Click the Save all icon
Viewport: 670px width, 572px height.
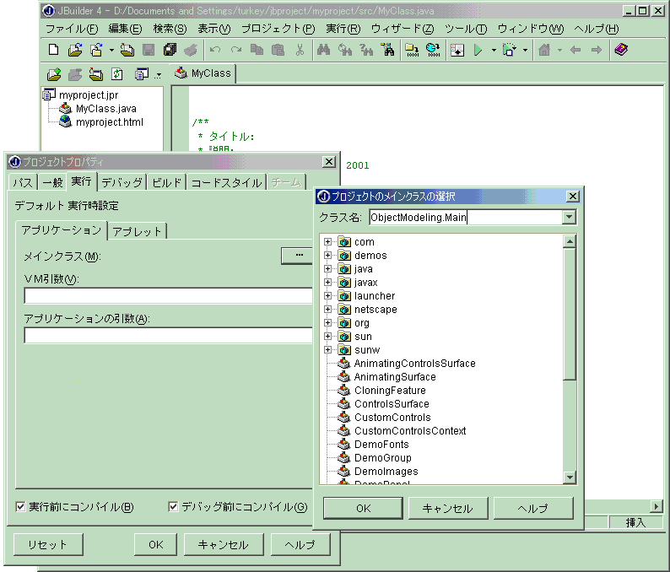[x=170, y=51]
